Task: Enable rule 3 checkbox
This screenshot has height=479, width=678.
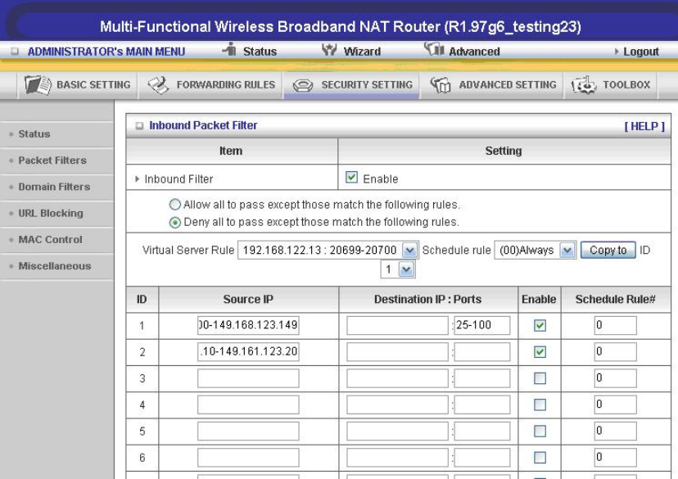Action: 540,378
